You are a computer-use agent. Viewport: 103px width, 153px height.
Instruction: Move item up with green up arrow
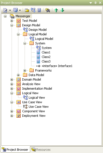click(x=56, y=10)
